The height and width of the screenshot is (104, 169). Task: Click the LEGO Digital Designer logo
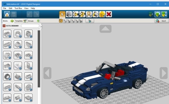(11, 26)
